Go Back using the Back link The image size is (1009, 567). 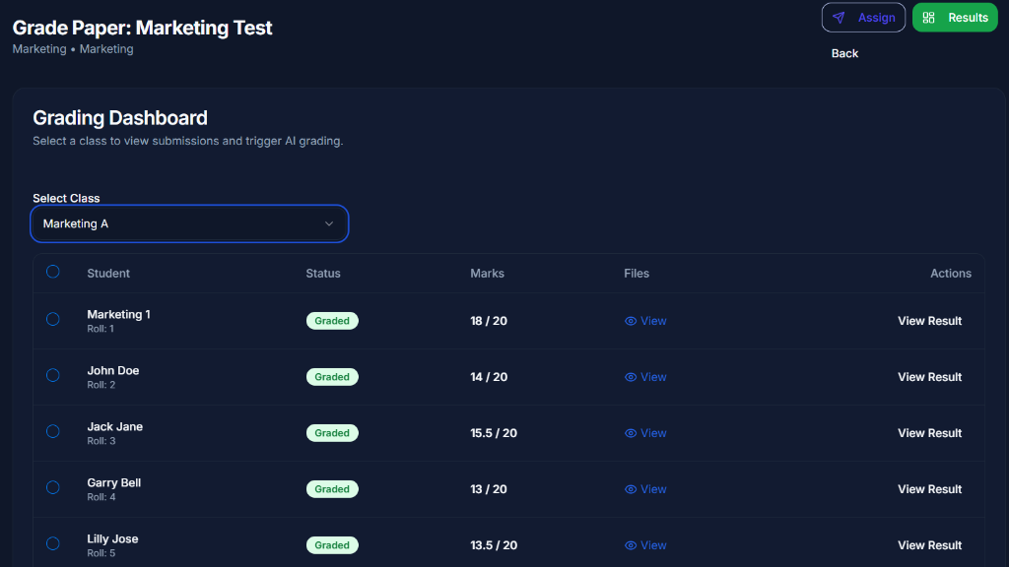point(844,53)
